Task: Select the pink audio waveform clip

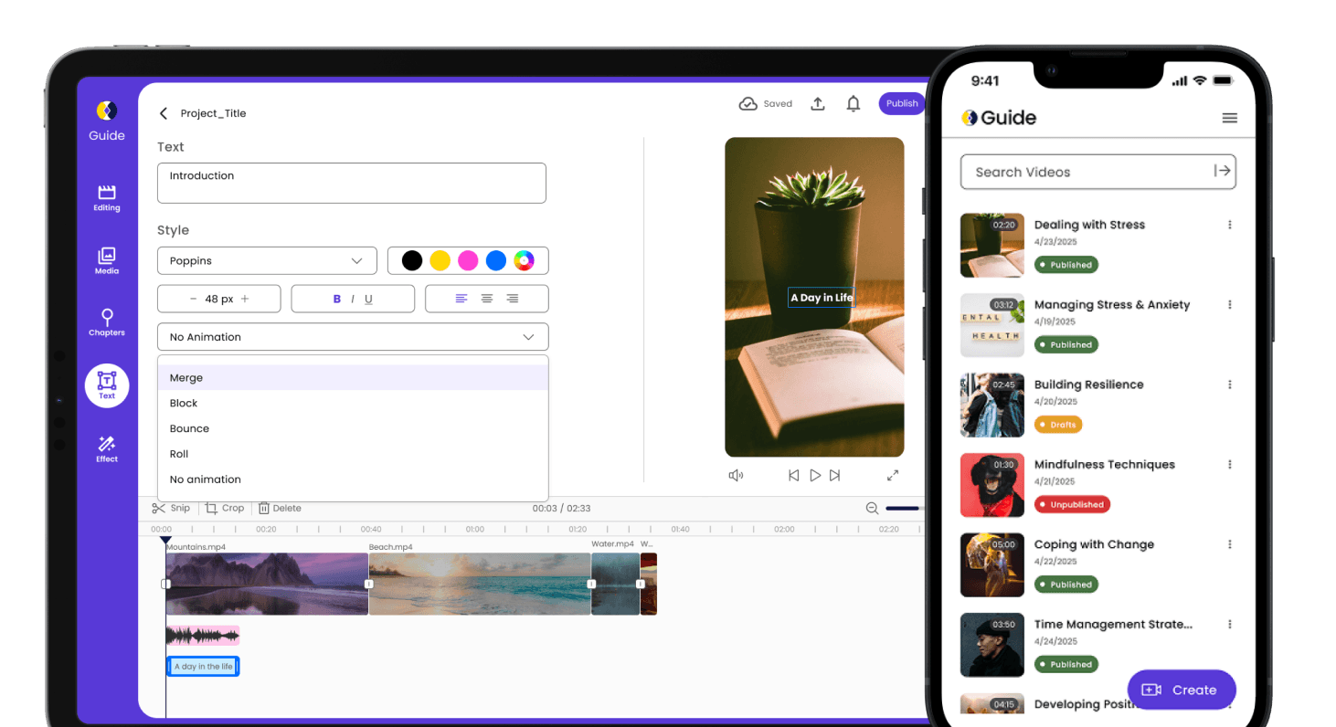Action: tap(203, 636)
